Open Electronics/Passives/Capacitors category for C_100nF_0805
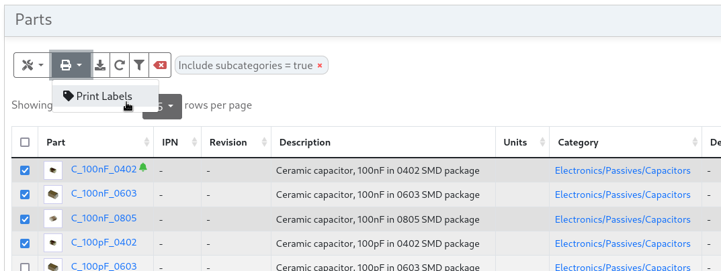The height and width of the screenshot is (271, 721). click(x=622, y=219)
